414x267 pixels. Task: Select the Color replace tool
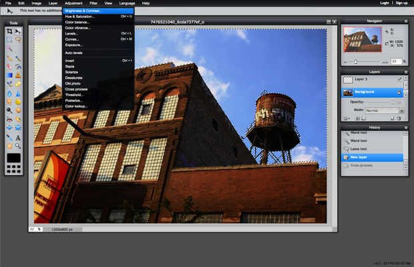[x=9, y=84]
